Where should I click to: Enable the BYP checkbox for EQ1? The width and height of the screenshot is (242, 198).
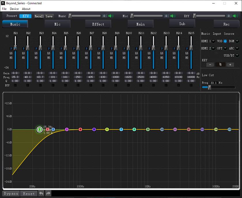point(15,85)
